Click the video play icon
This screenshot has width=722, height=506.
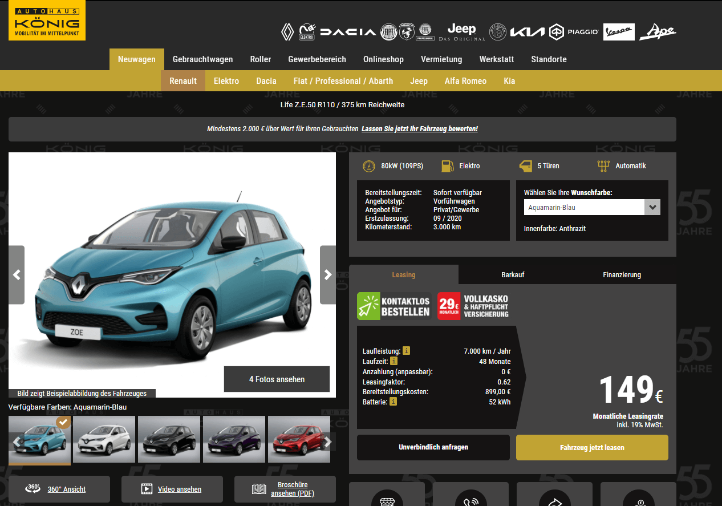click(x=147, y=489)
